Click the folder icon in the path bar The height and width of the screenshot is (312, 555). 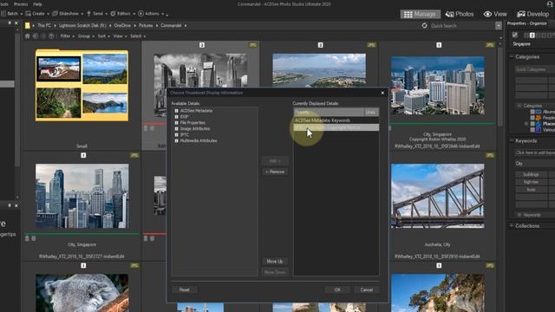[x=27, y=25]
